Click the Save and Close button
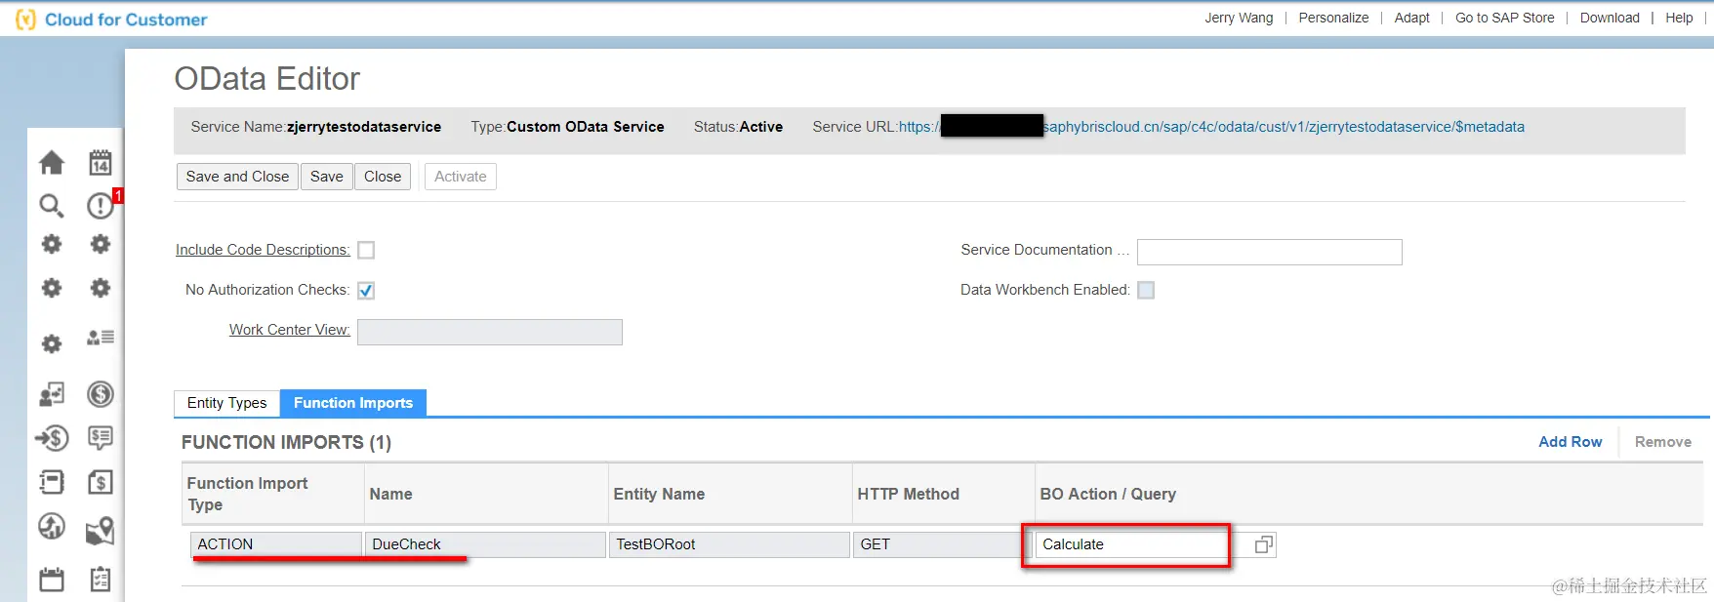 [x=237, y=177]
